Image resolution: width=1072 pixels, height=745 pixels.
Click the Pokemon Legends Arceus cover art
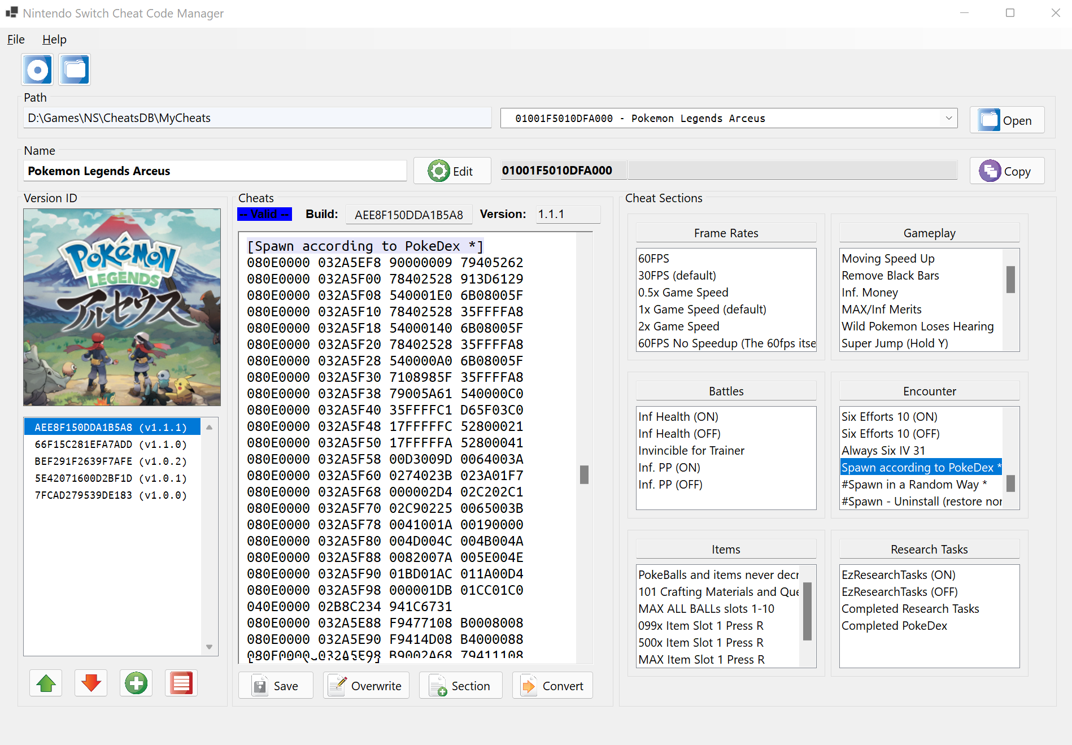[x=122, y=307]
